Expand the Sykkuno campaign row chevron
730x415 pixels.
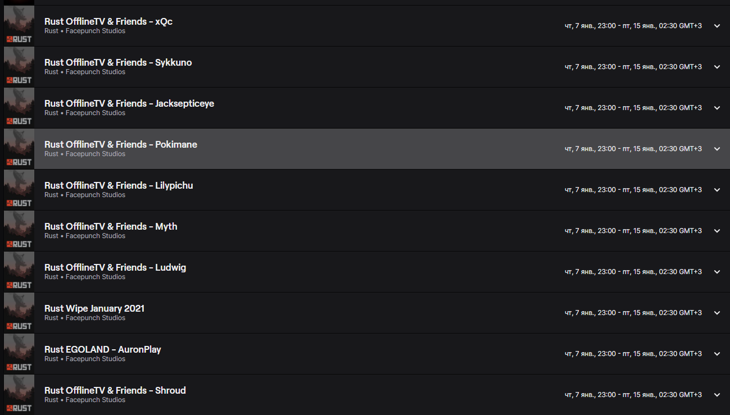click(x=717, y=67)
